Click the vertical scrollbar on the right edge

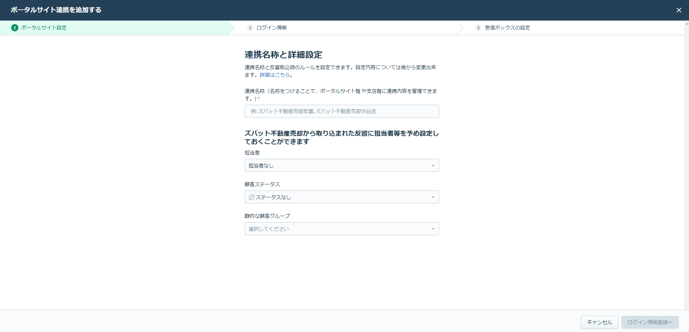[686, 144]
